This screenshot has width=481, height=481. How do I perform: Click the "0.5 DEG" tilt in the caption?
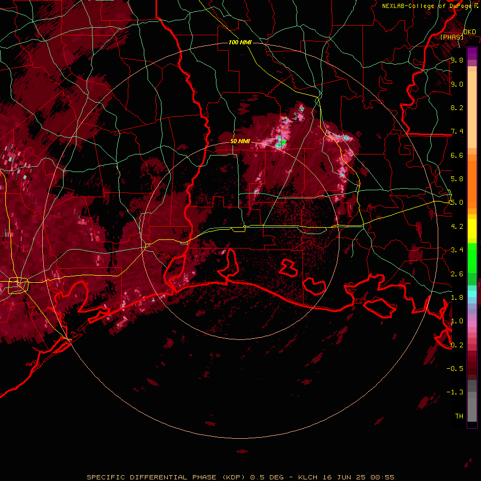tap(267, 477)
